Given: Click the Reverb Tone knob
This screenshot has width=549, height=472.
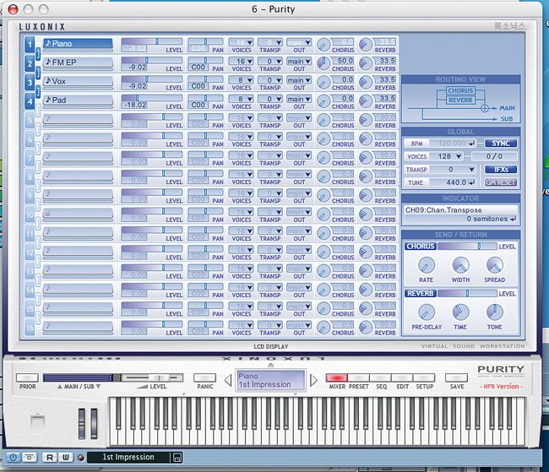Looking at the screenshot, I should [x=495, y=312].
